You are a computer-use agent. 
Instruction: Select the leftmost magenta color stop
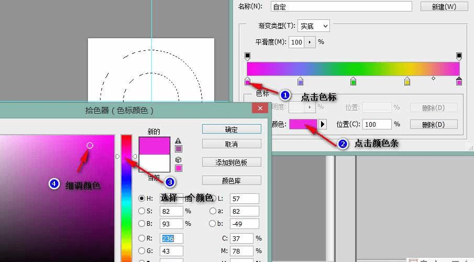coord(248,81)
